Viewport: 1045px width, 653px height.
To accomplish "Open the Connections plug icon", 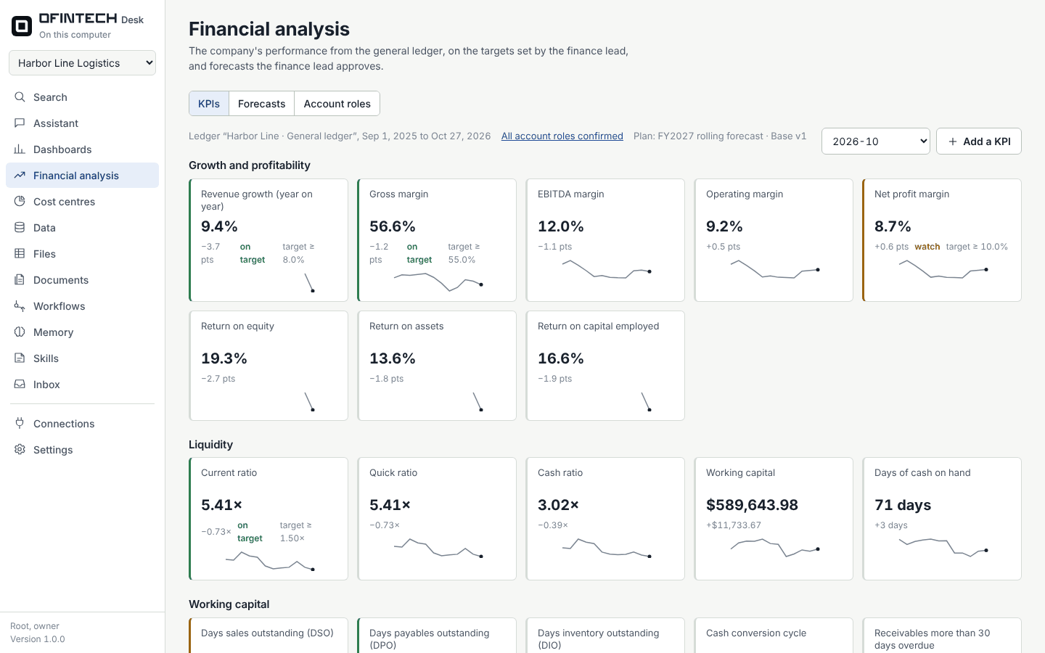I will (20, 424).
